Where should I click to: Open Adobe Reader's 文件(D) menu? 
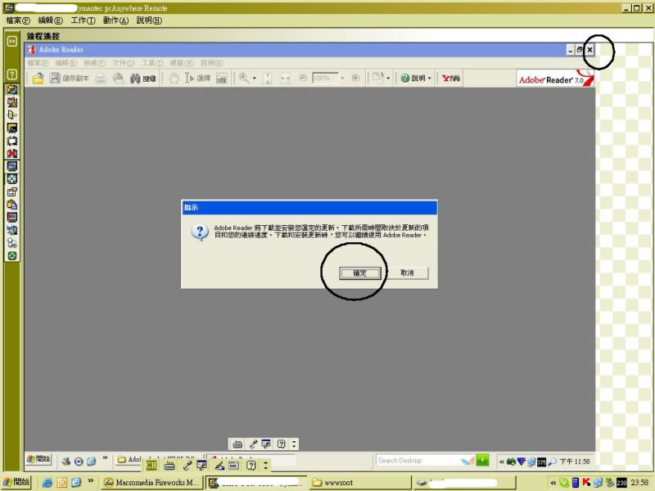click(124, 63)
